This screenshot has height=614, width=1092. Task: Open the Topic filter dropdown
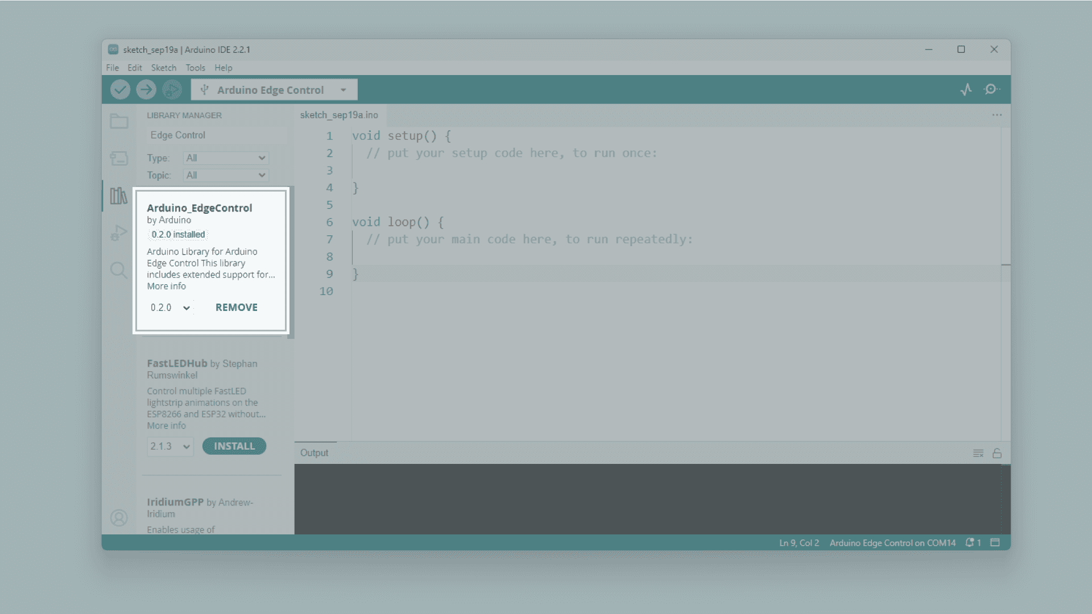[x=226, y=175]
